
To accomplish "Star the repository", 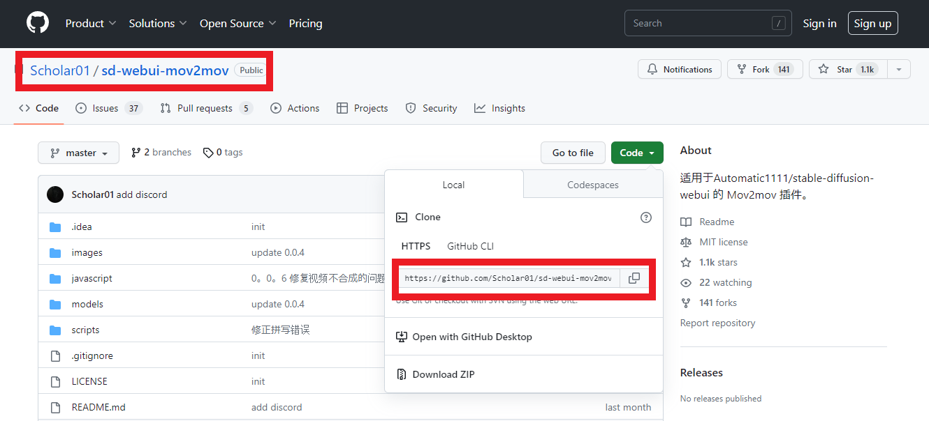I will (848, 69).
